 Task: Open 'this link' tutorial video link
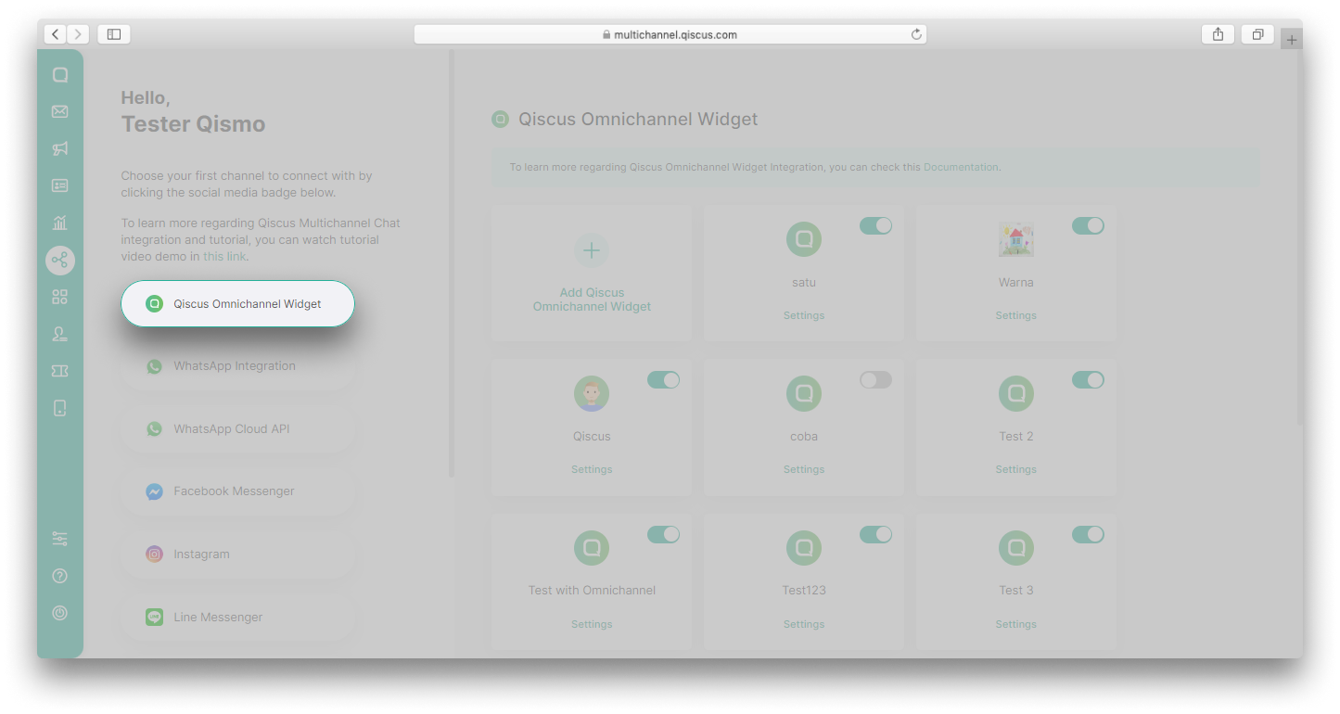click(x=224, y=257)
